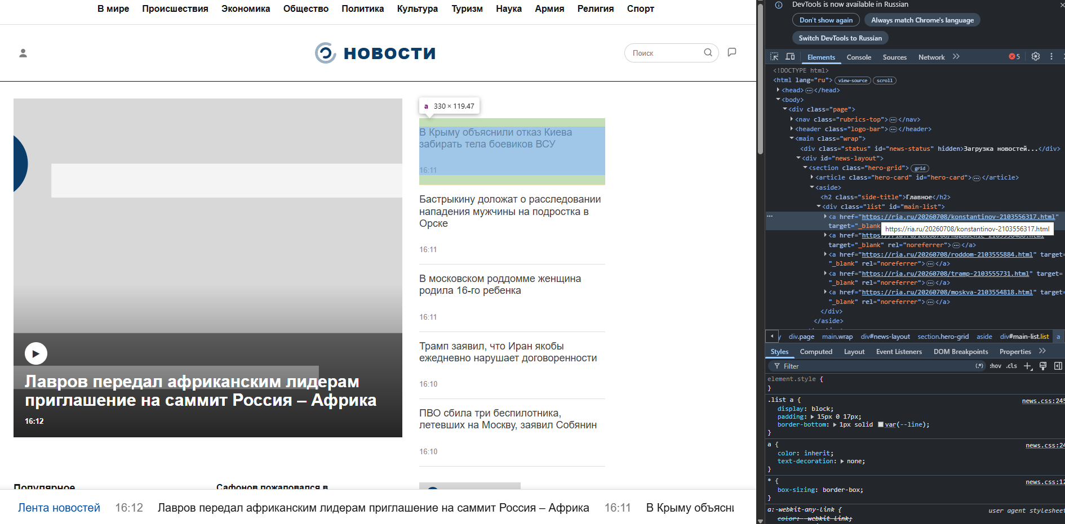Viewport: 1065px width, 524px height.
Task: Click Always match Chrome's language button
Action: pos(922,20)
